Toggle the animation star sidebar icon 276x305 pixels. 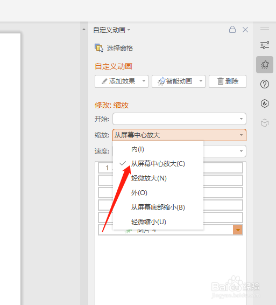265,65
